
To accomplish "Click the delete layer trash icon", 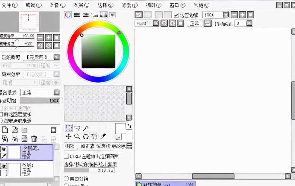I will (x=34, y=139).
